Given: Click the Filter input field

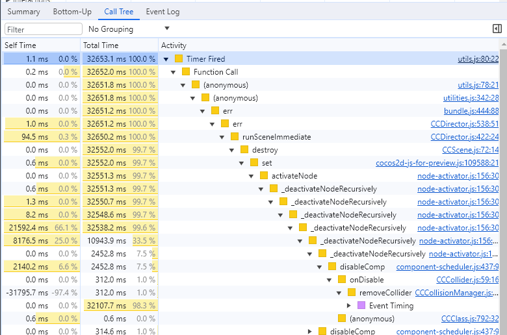Looking at the screenshot, I should point(44,29).
